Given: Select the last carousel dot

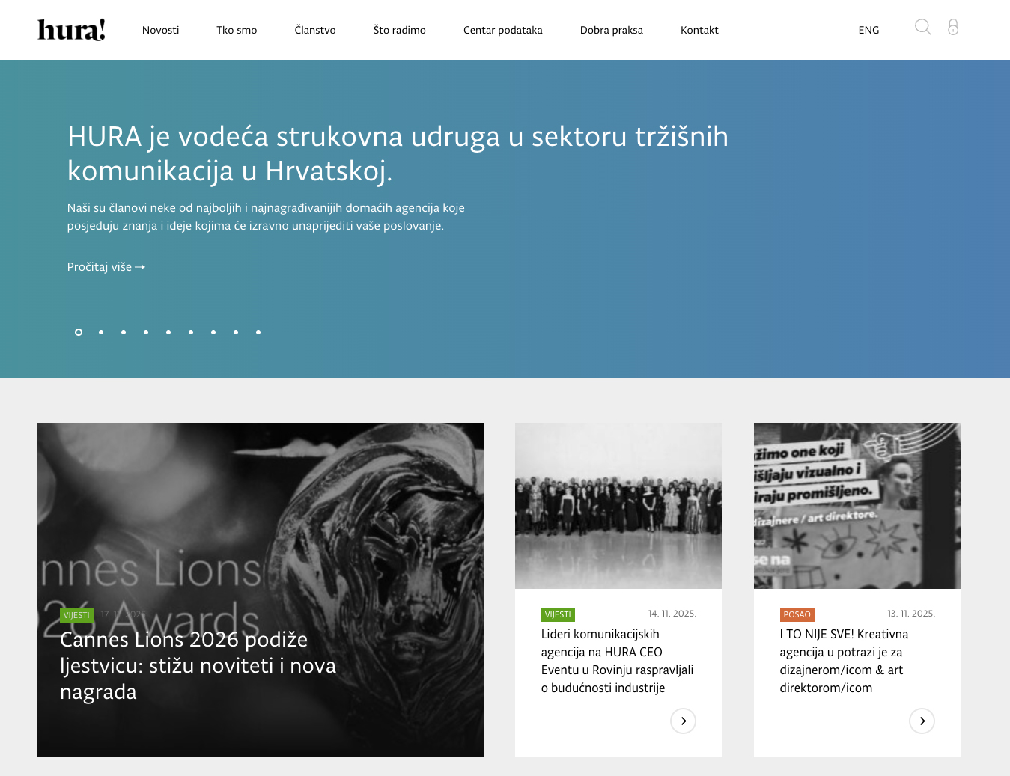Looking at the screenshot, I should tap(258, 332).
